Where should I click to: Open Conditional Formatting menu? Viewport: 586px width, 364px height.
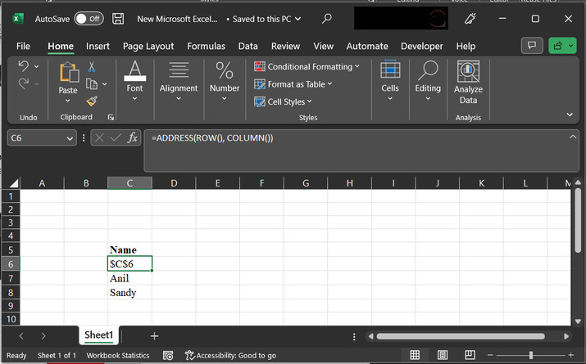(307, 67)
